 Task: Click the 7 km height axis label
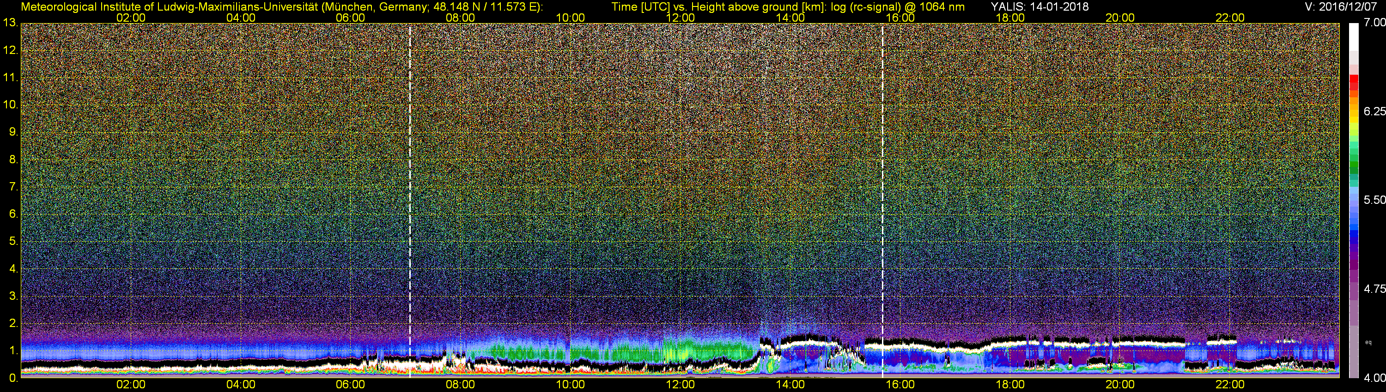click(x=13, y=187)
